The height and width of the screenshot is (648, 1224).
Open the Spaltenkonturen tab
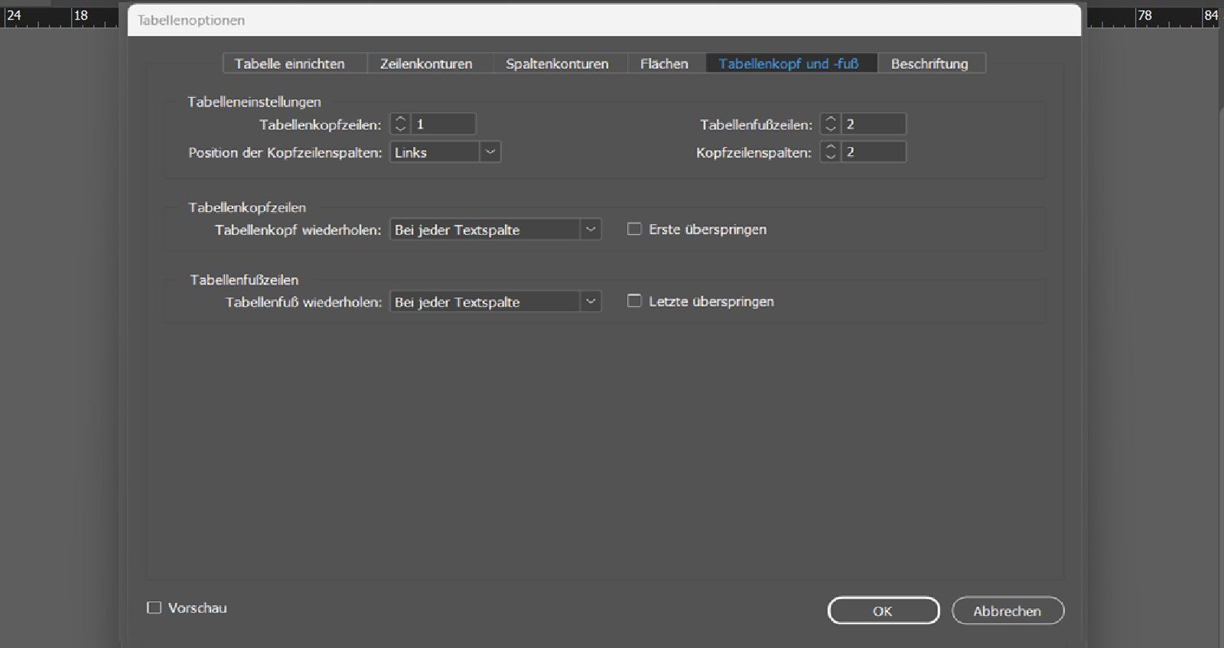pos(557,63)
